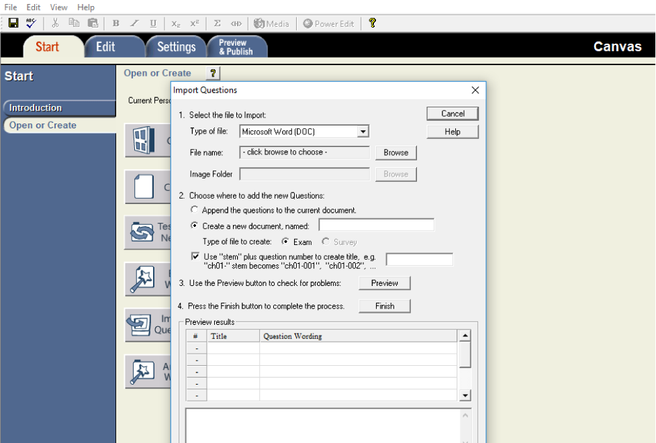Click the lower text box below the preview table
This screenshot has height=443, width=656.
[x=328, y=425]
